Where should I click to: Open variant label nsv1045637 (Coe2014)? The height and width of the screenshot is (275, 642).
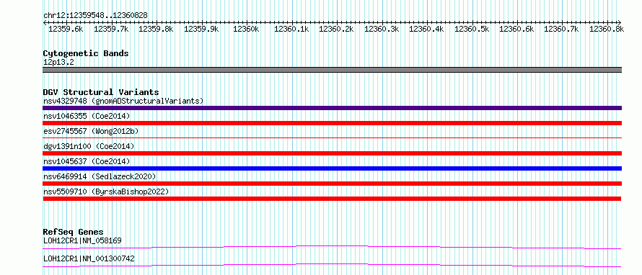click(87, 161)
